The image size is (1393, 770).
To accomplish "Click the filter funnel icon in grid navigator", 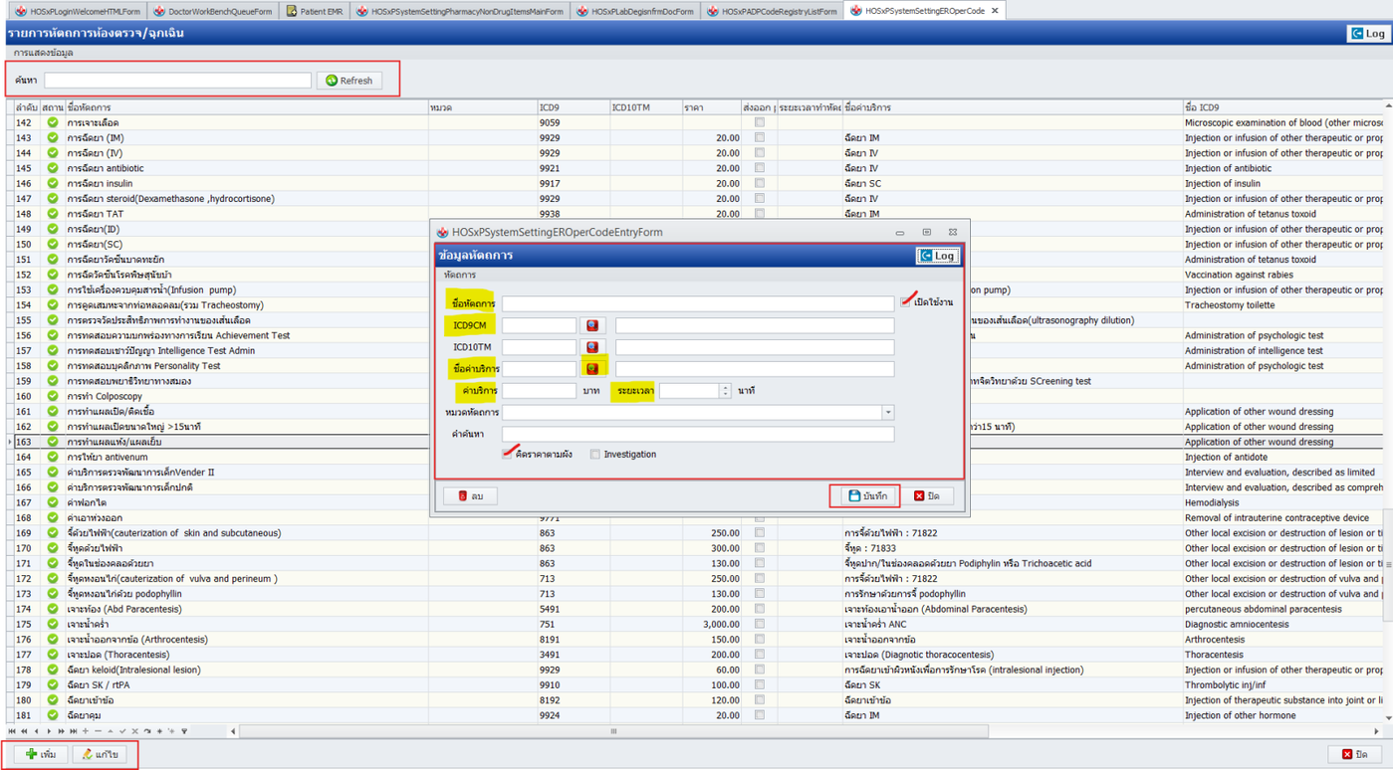I will click(x=184, y=731).
